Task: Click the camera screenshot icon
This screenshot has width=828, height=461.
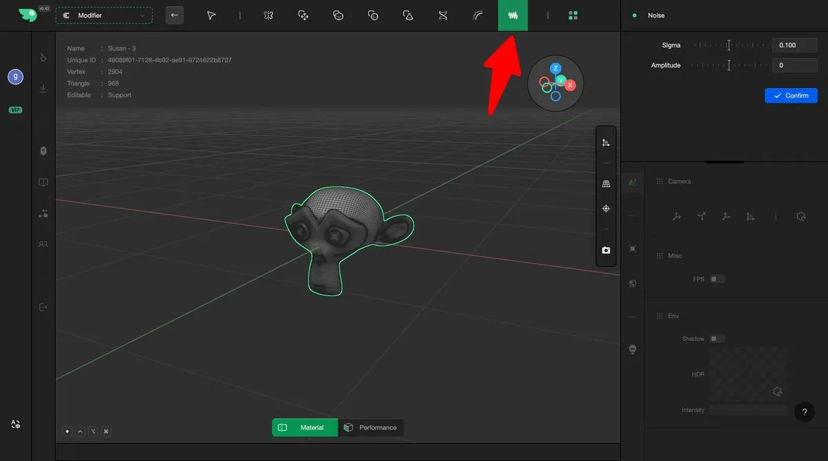Action: tap(606, 251)
